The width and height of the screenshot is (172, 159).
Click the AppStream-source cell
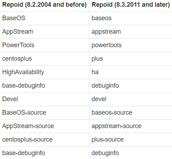tap(44, 126)
